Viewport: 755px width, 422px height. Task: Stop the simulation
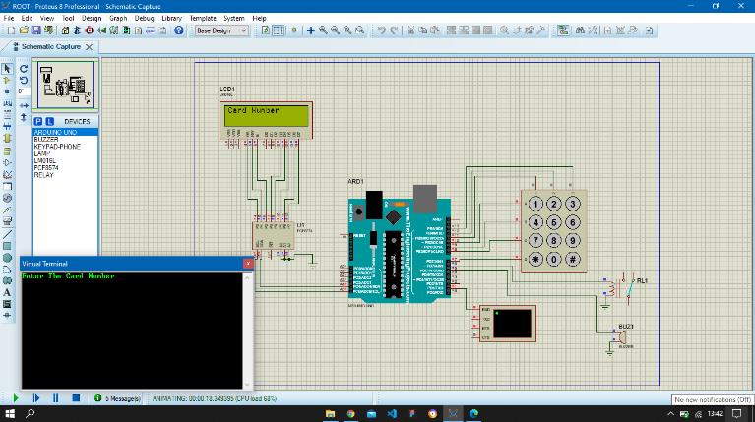74,398
